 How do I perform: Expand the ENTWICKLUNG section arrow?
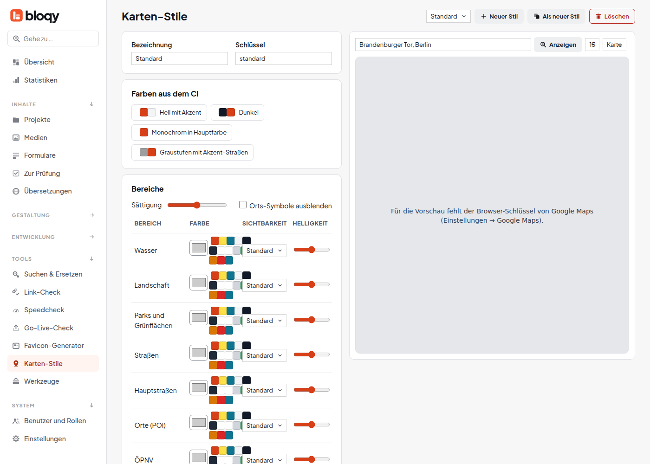tap(91, 237)
